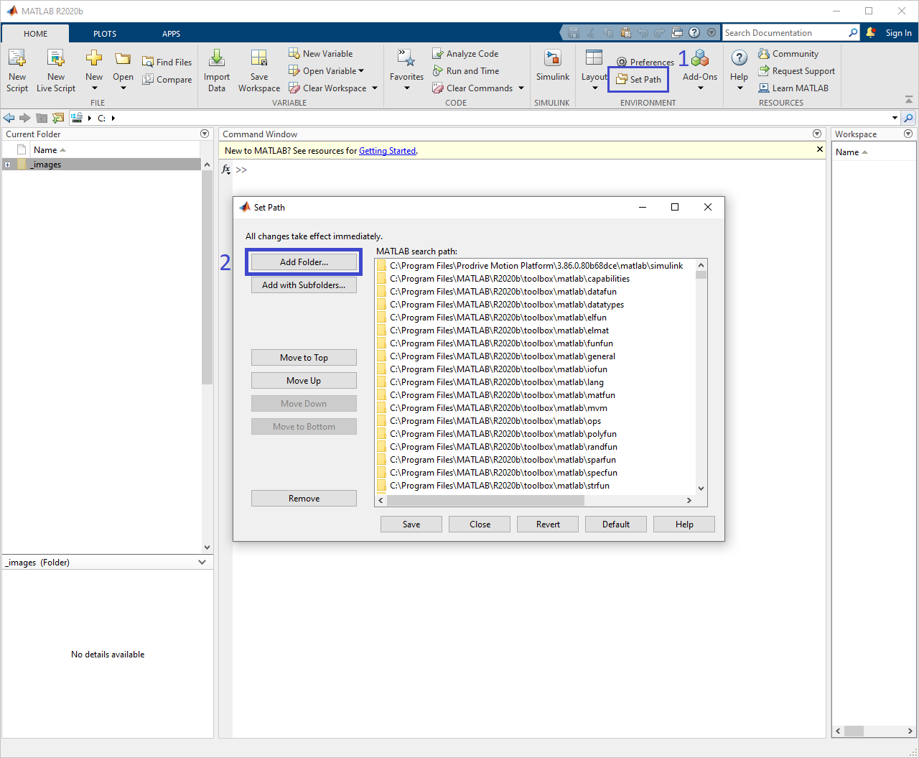Select the New Script icon
This screenshot has height=758, width=919.
[17, 68]
